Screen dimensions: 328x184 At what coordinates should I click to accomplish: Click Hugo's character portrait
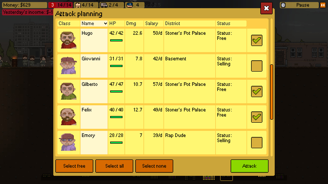(68, 40)
